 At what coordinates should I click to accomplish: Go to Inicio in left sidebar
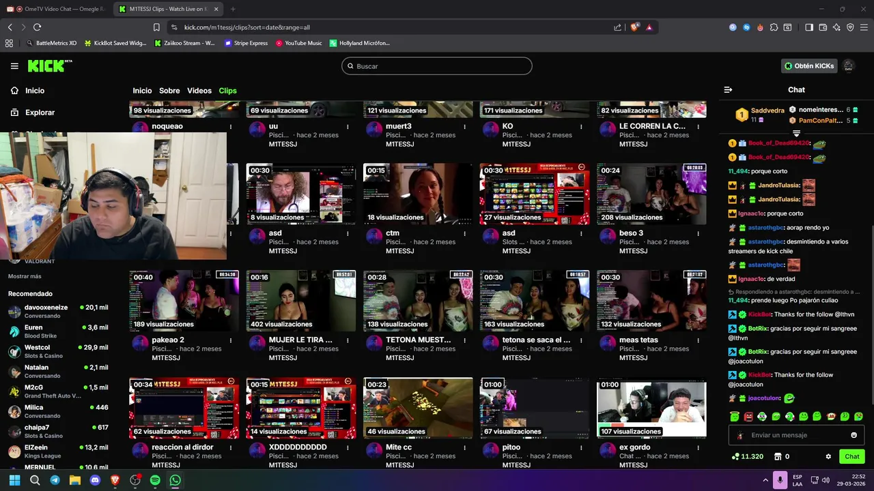27,91
